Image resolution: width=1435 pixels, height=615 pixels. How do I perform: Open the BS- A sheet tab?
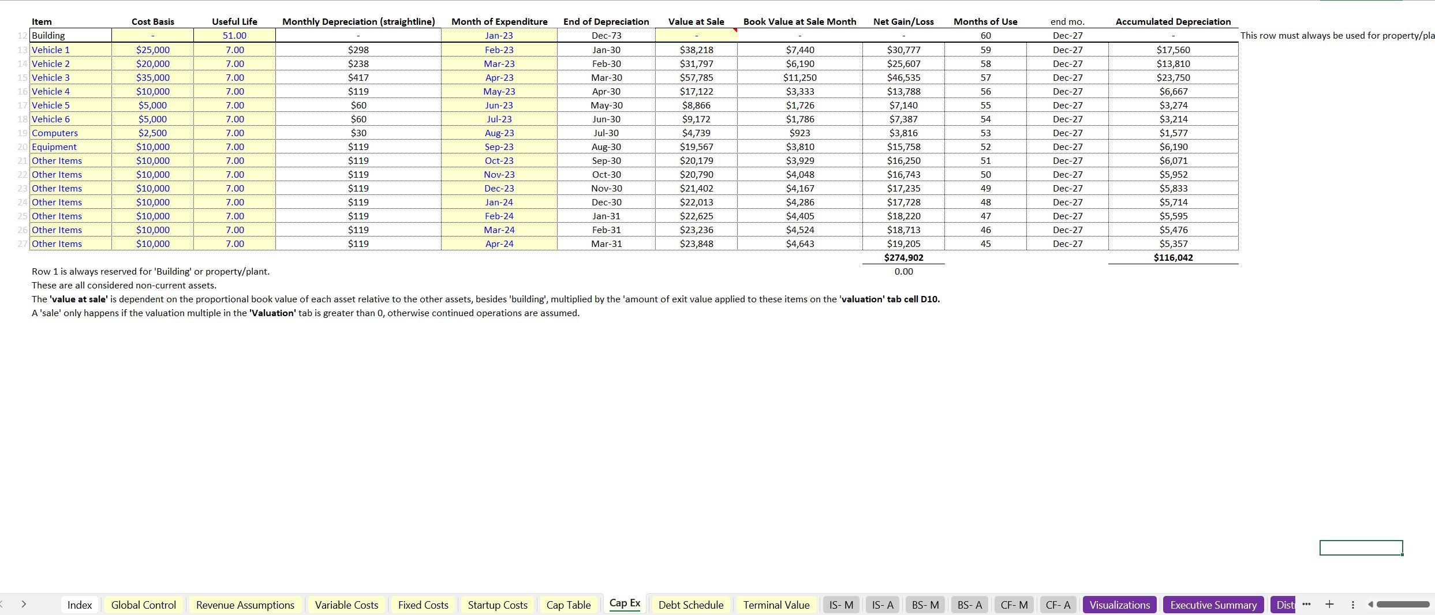click(970, 605)
